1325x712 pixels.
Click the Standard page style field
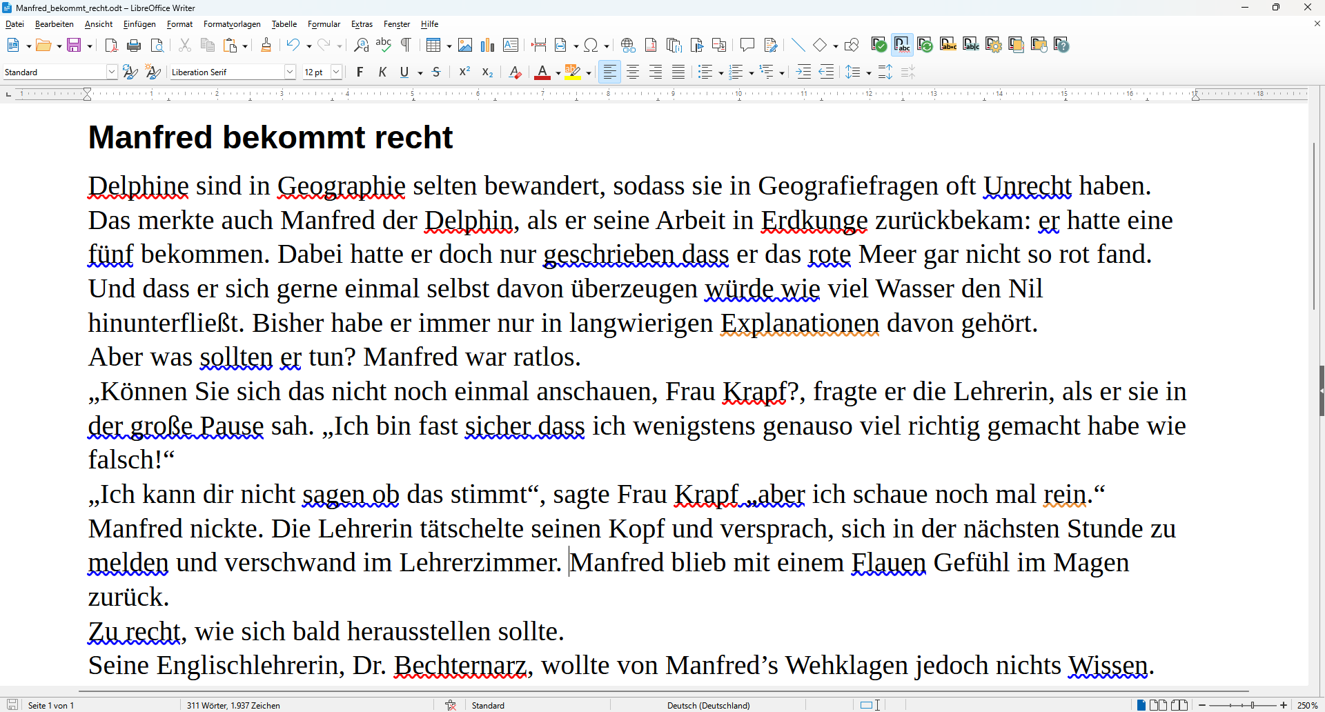click(x=488, y=705)
